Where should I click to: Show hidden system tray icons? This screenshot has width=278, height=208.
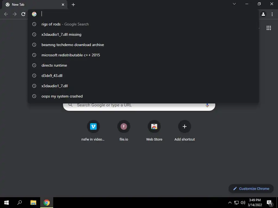coord(230,203)
